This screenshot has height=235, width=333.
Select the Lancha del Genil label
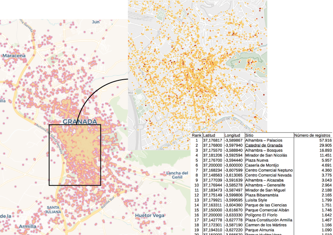tap(177, 175)
